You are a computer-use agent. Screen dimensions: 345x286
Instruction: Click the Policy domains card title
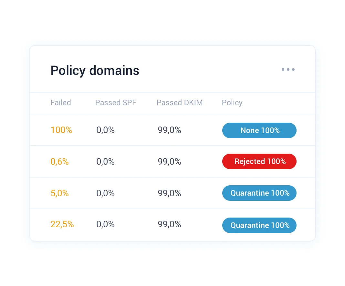[x=95, y=70]
